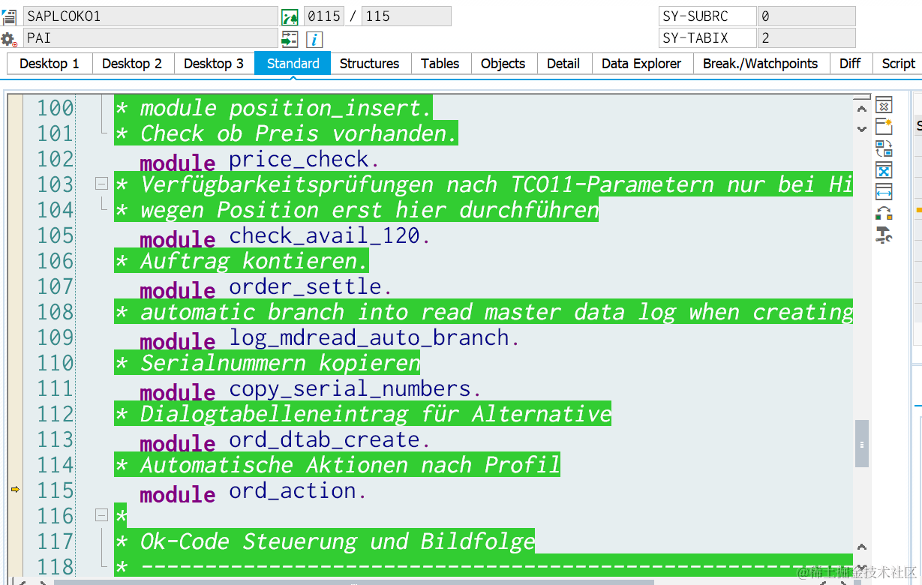Screen dimensions: 922x585
Task: Click the display current statement icon
Action: tap(290, 16)
